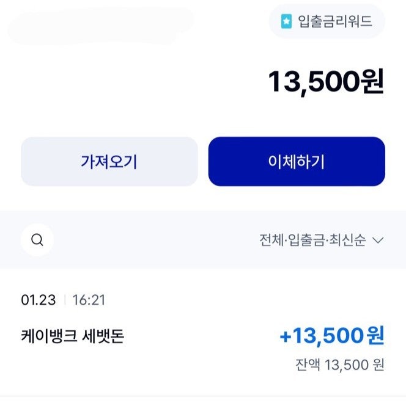Image resolution: width=406 pixels, height=406 pixels.
Task: Click the 13,500원 main account balance
Action: click(x=326, y=82)
